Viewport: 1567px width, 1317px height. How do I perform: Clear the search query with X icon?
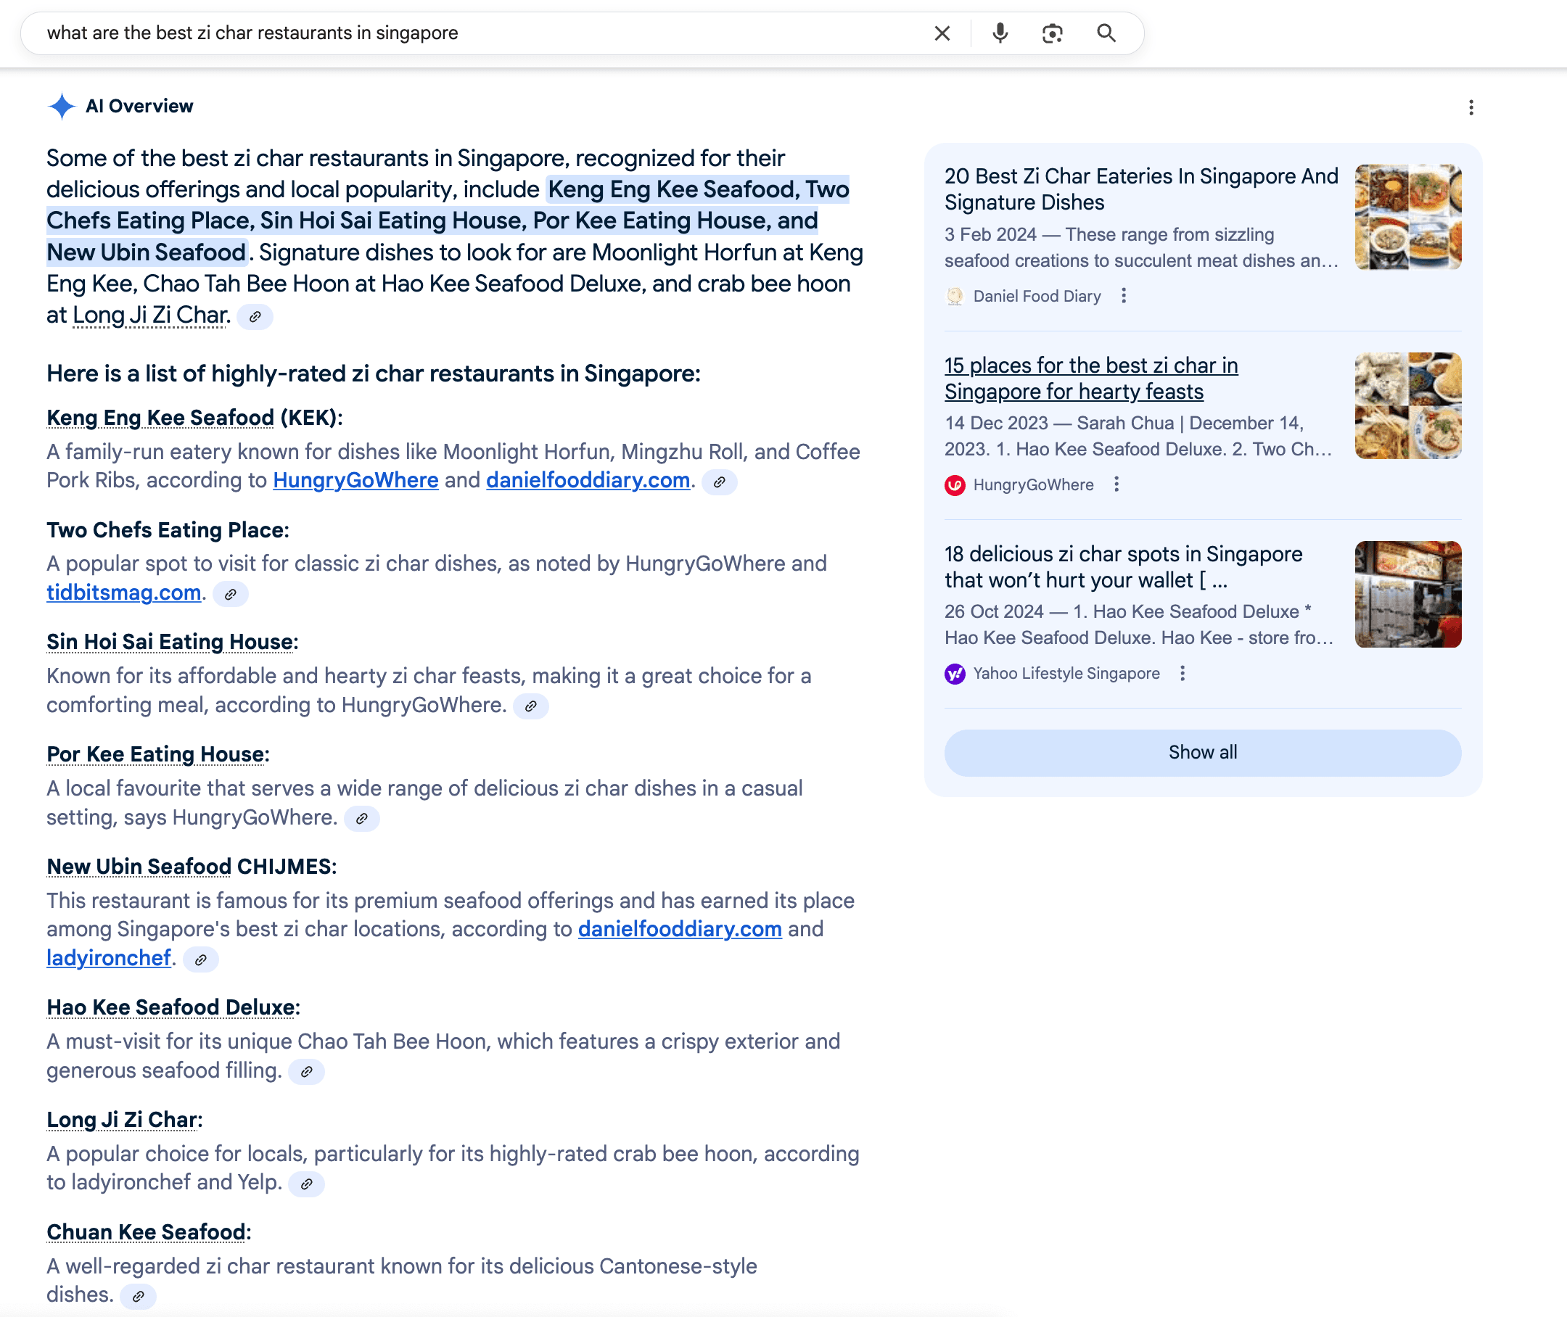click(942, 33)
